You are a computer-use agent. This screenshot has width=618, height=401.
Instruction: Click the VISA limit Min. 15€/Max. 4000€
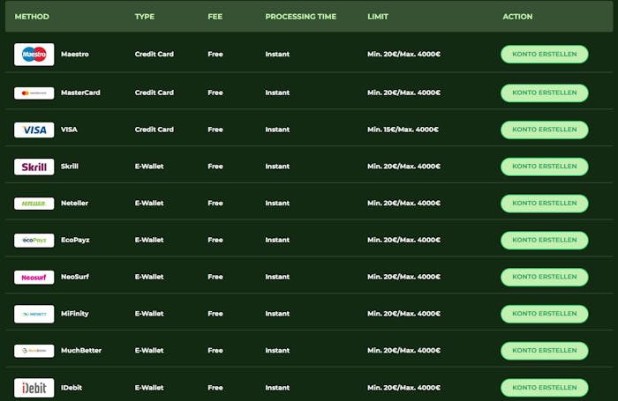click(x=403, y=130)
